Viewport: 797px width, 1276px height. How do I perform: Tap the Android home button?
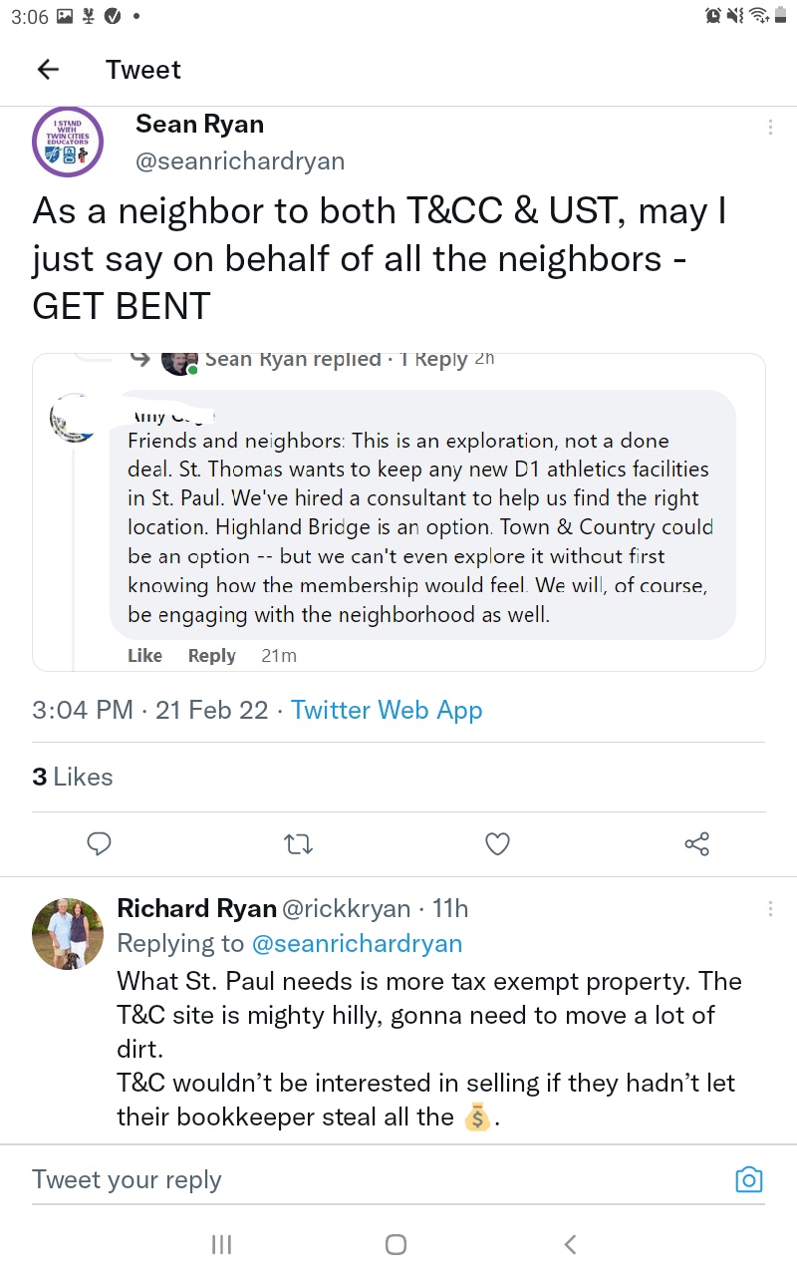(x=396, y=1244)
